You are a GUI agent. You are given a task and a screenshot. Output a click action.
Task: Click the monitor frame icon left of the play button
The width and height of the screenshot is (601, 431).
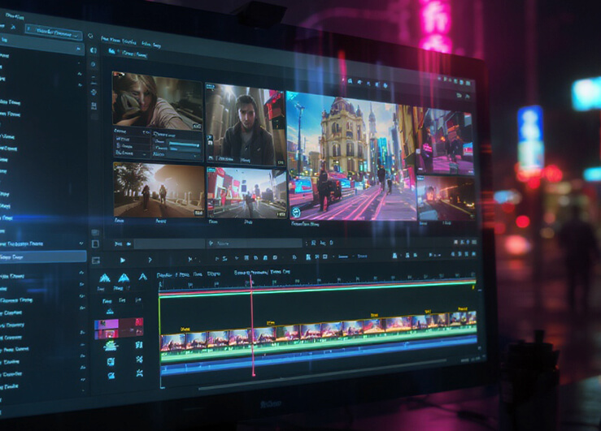click(x=96, y=261)
